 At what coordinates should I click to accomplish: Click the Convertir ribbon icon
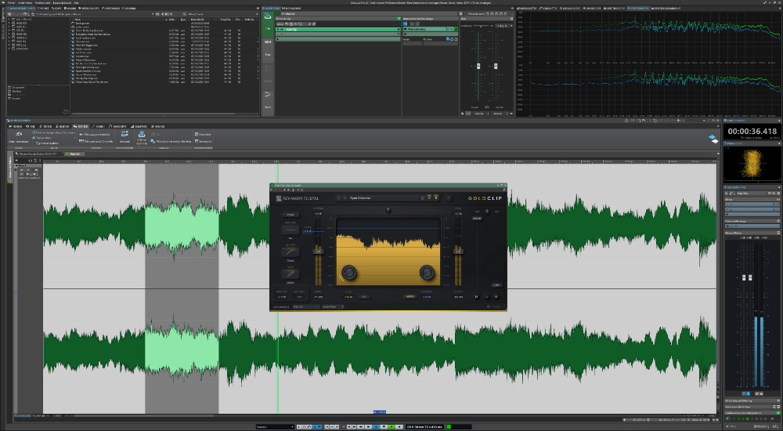124,133
